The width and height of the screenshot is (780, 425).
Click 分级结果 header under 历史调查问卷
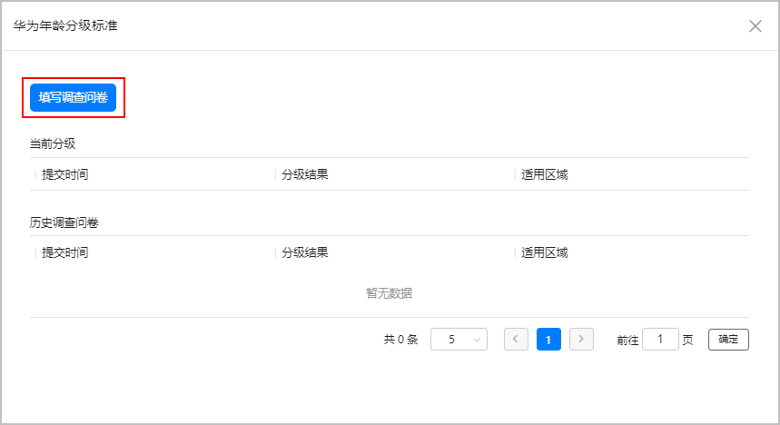(x=305, y=252)
